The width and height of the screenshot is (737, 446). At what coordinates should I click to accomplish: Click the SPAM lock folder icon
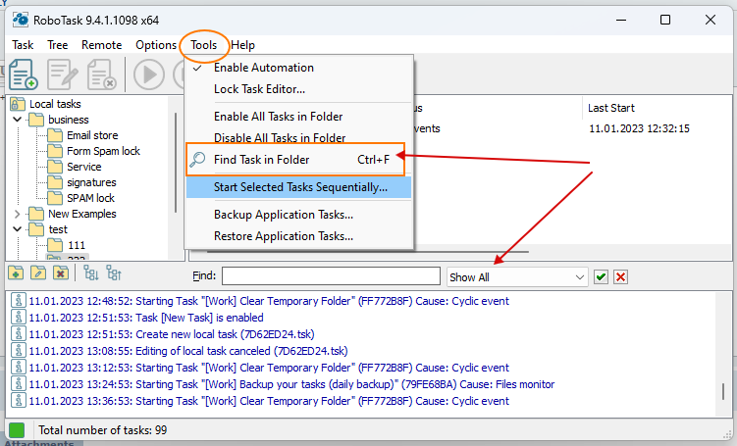coord(55,198)
